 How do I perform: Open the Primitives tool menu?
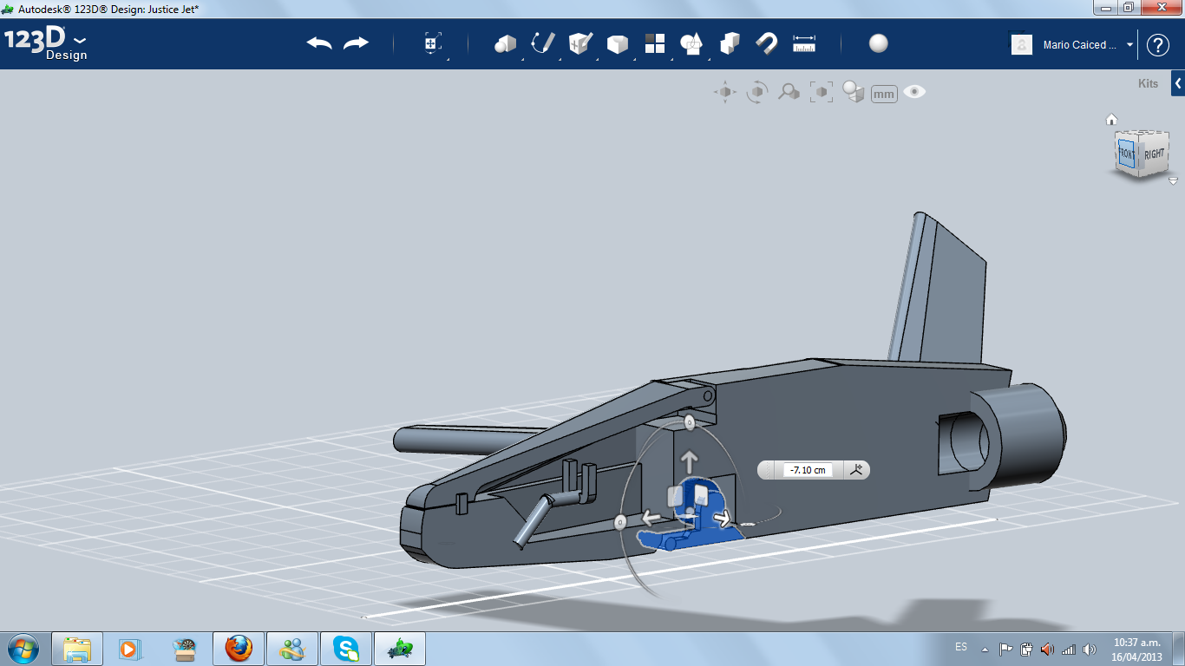tap(505, 43)
